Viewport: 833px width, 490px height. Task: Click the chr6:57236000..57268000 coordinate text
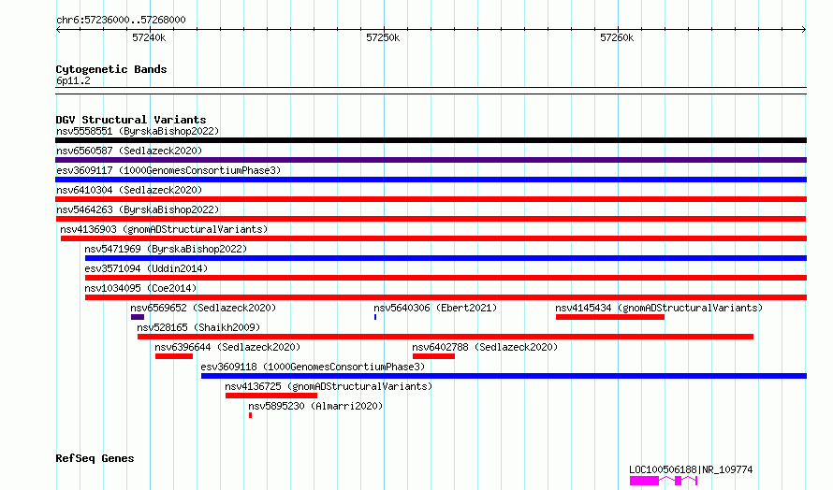[121, 20]
